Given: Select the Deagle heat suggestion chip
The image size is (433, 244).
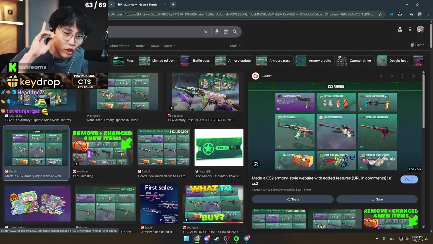Looking at the screenshot, I should [x=393, y=61].
